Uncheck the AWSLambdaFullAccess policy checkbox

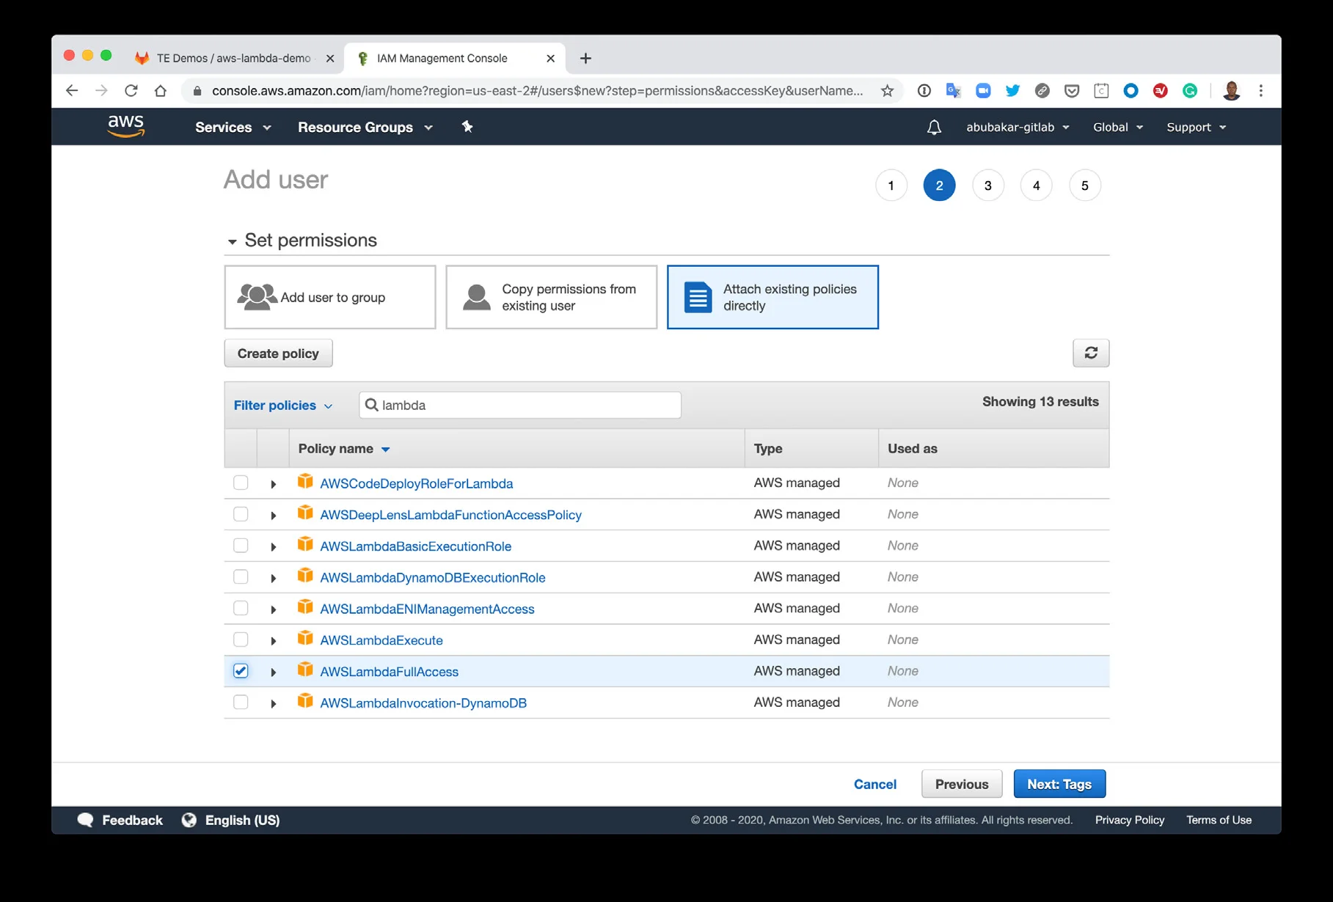click(241, 671)
